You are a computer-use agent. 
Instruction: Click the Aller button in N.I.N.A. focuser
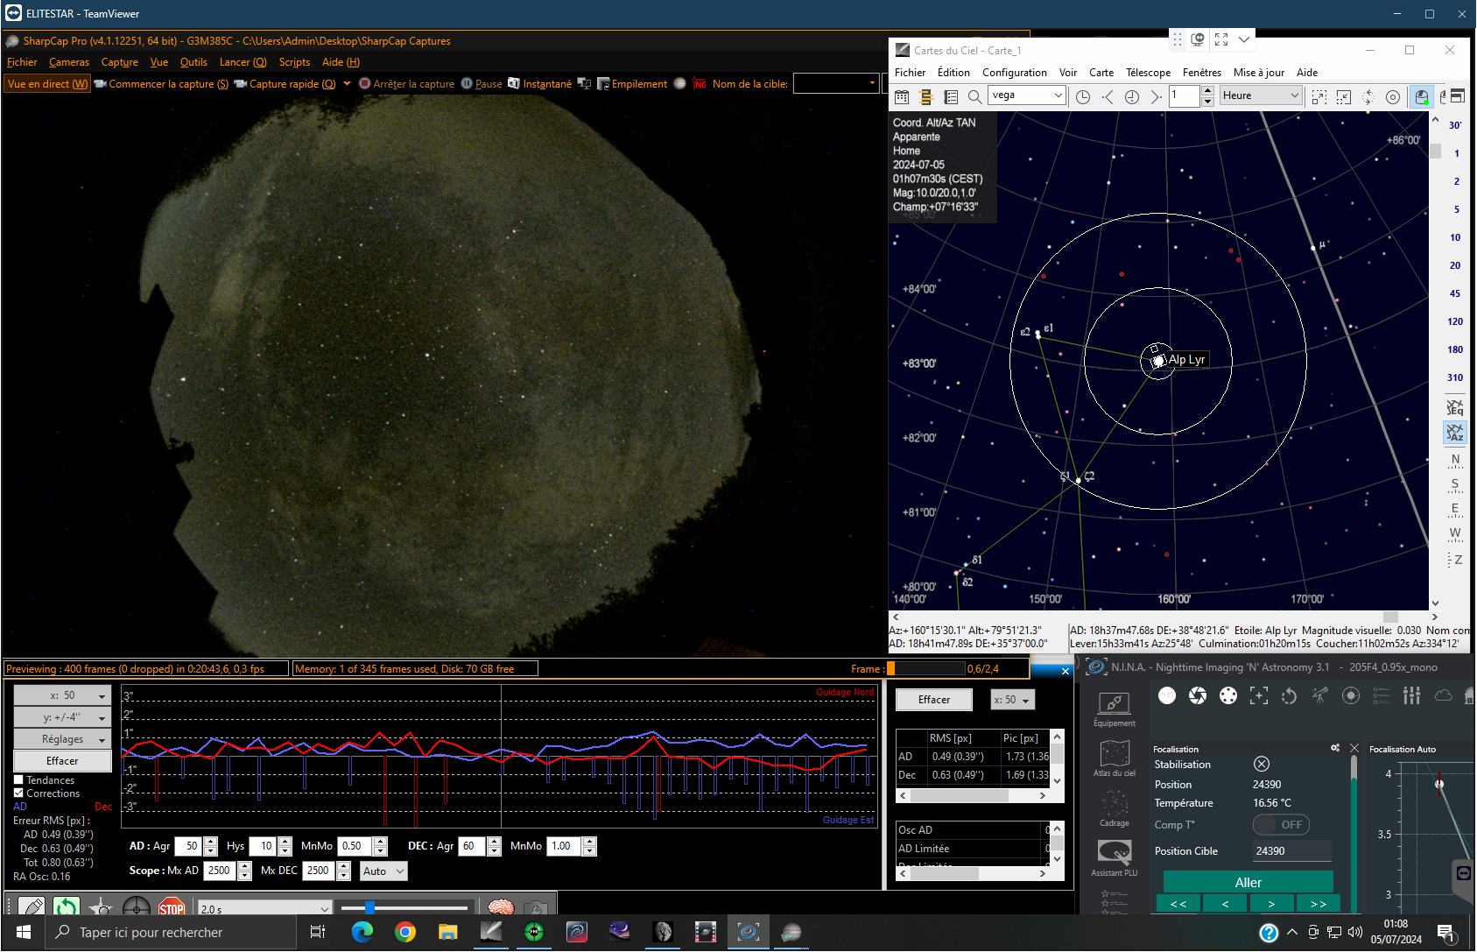1248,882
